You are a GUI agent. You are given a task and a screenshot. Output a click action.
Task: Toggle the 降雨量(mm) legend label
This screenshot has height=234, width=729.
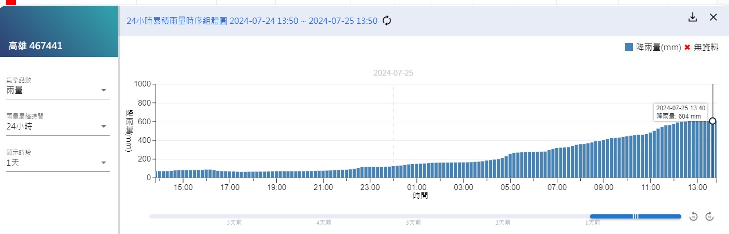pyautogui.click(x=658, y=47)
